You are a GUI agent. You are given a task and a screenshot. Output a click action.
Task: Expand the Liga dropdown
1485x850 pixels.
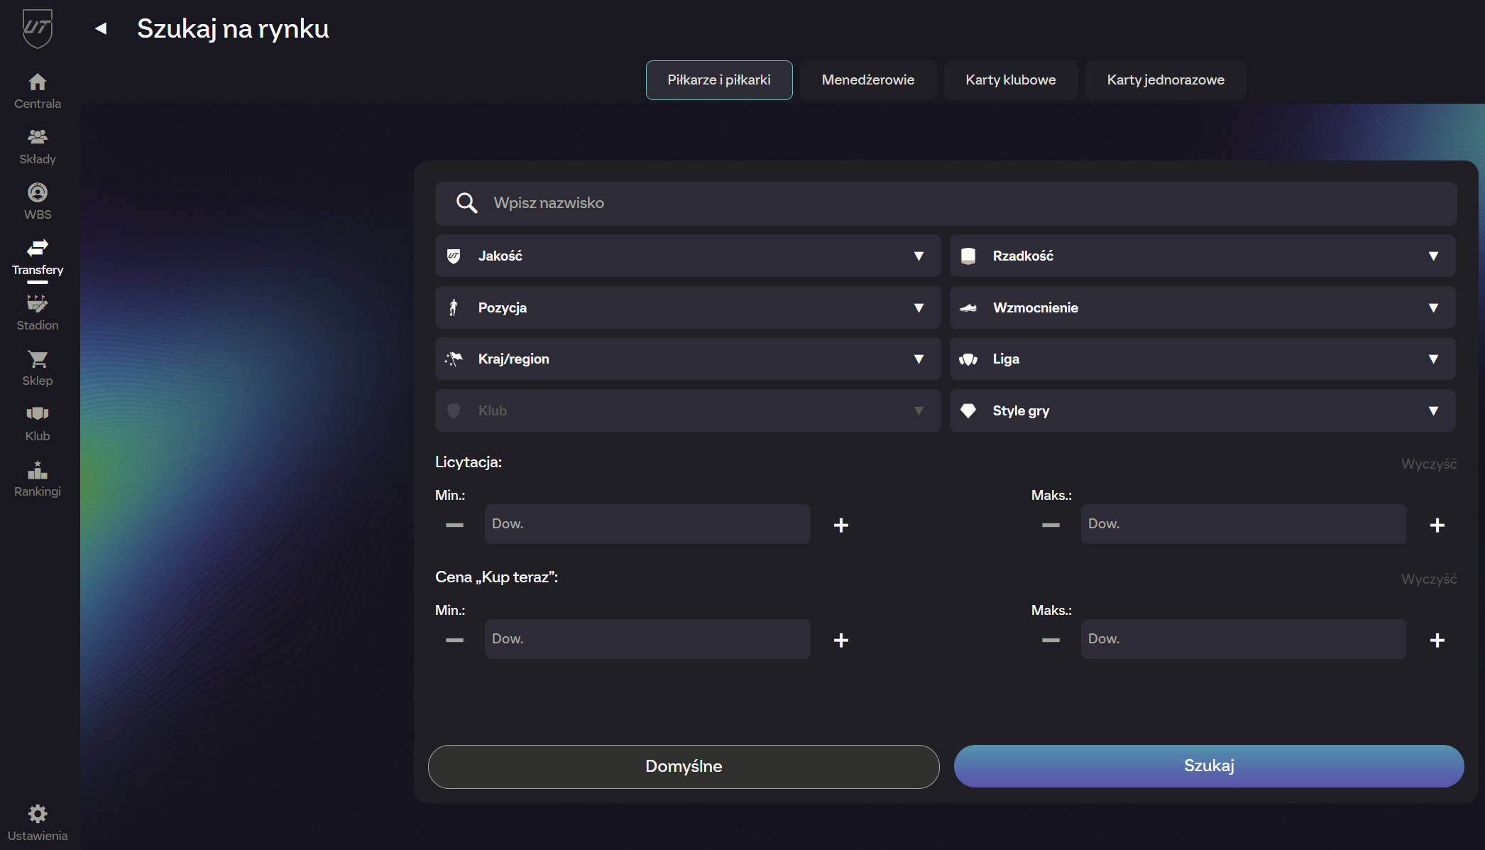1202,359
